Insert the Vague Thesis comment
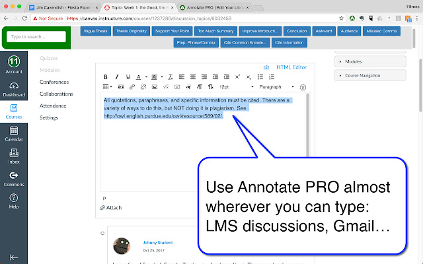Viewport: 423px width, 264px height. (x=95, y=31)
